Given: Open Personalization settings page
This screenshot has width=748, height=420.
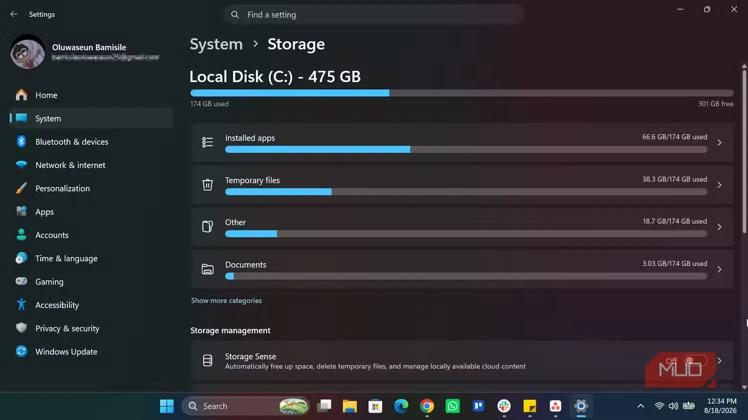Looking at the screenshot, I should pos(91,188).
